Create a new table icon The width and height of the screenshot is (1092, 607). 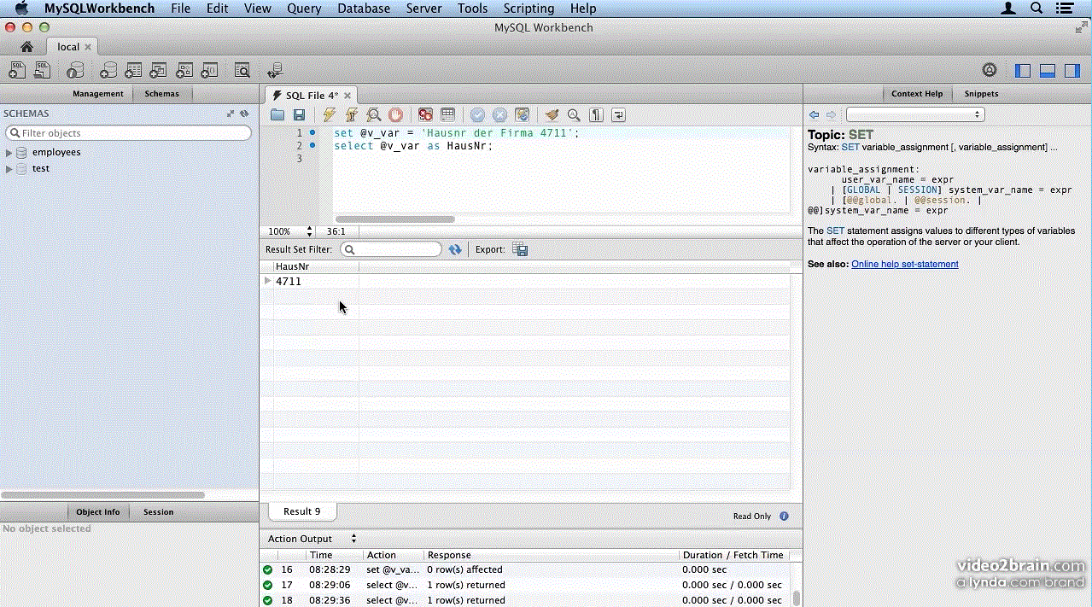pyautogui.click(x=133, y=71)
